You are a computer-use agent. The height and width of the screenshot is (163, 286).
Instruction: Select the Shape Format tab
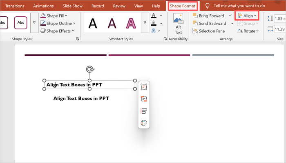click(x=183, y=6)
